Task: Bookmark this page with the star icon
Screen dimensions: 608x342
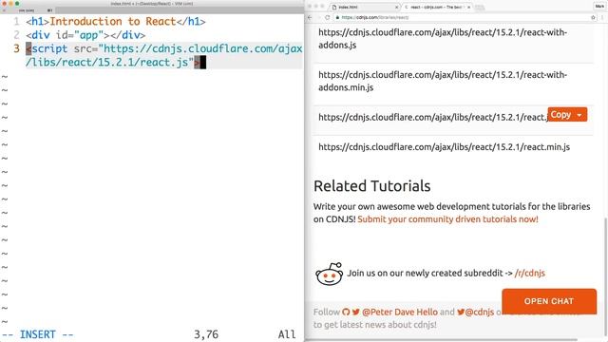Action: click(593, 17)
